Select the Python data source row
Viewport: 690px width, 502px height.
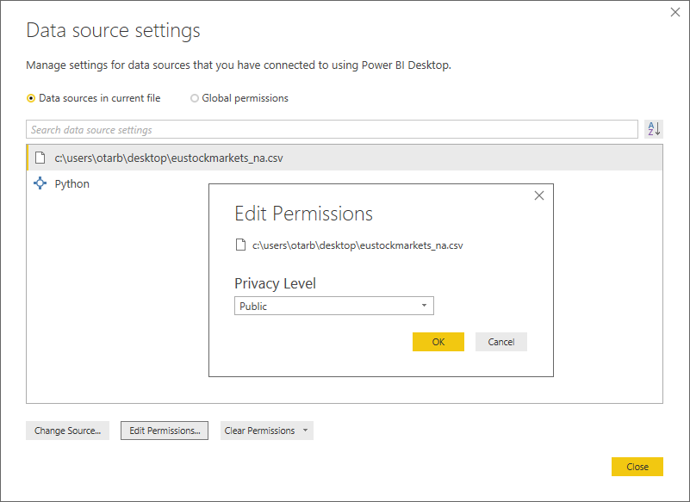[345, 183]
